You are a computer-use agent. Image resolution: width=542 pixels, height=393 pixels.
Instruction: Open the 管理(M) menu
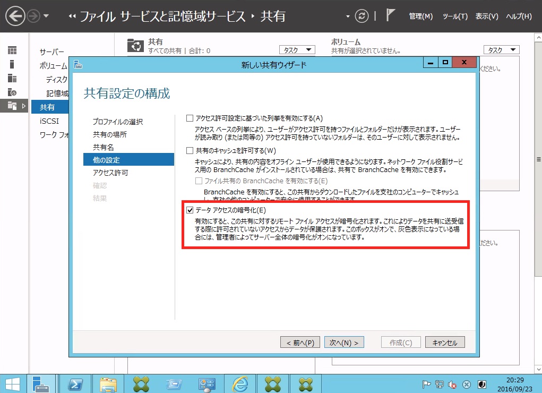point(420,16)
